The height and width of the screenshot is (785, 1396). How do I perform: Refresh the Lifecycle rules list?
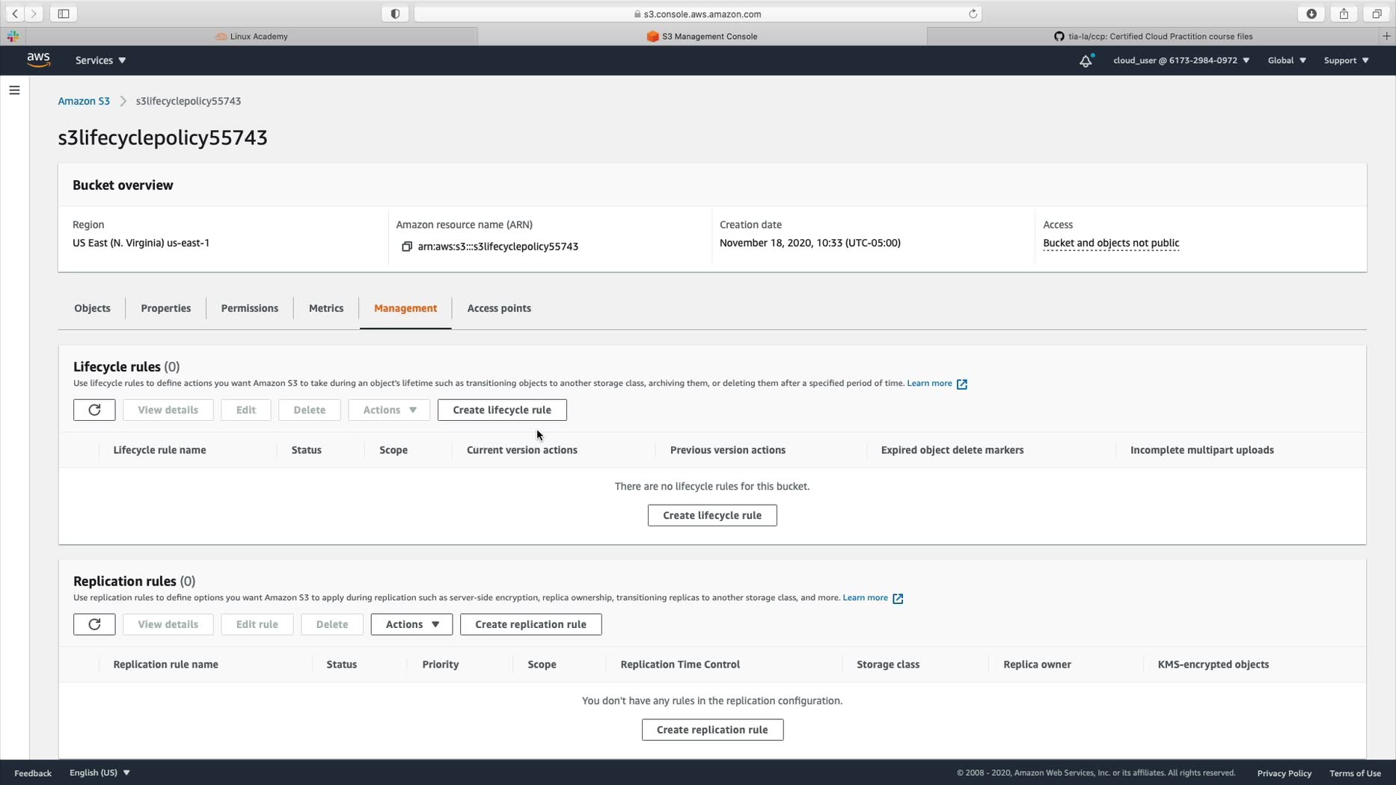point(94,410)
